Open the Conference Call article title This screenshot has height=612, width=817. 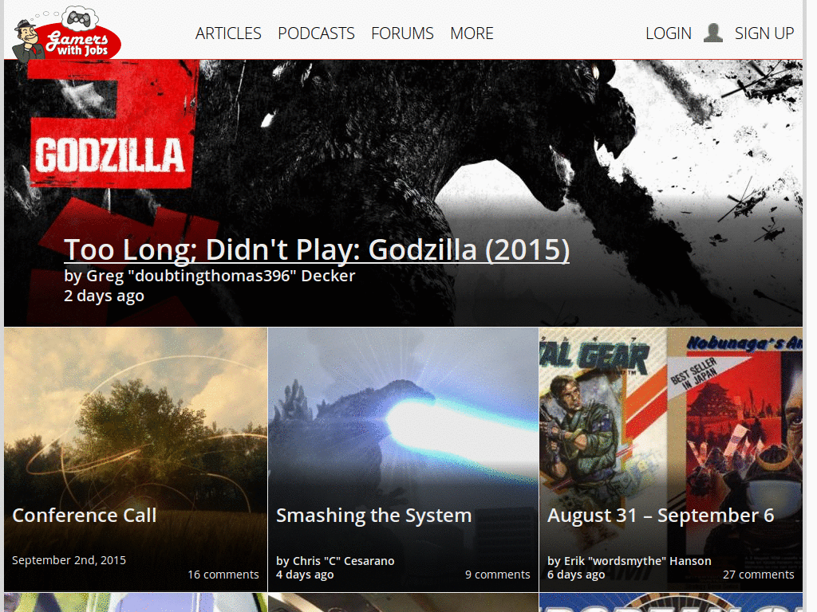click(x=85, y=516)
